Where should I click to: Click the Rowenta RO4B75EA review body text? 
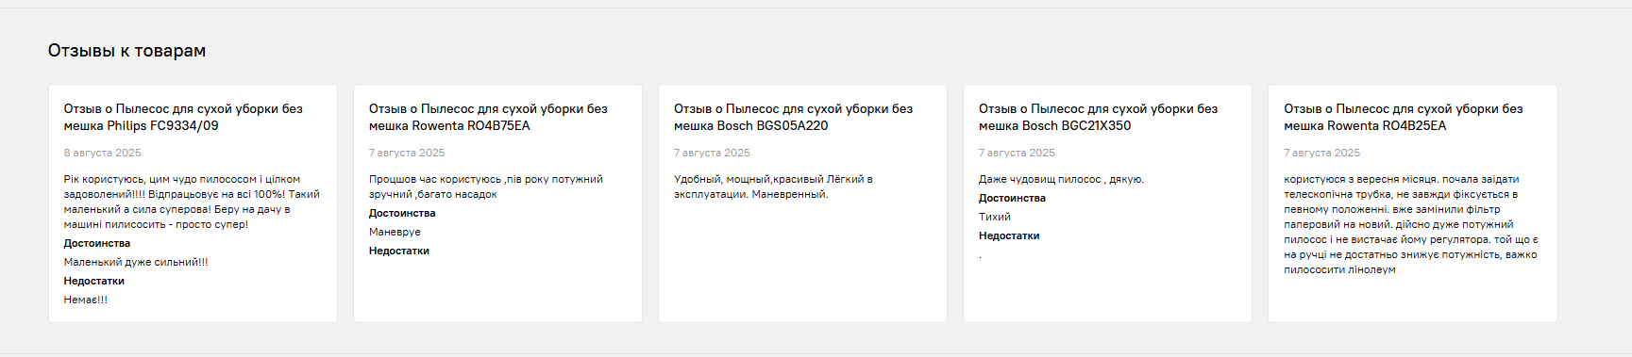coord(485,187)
